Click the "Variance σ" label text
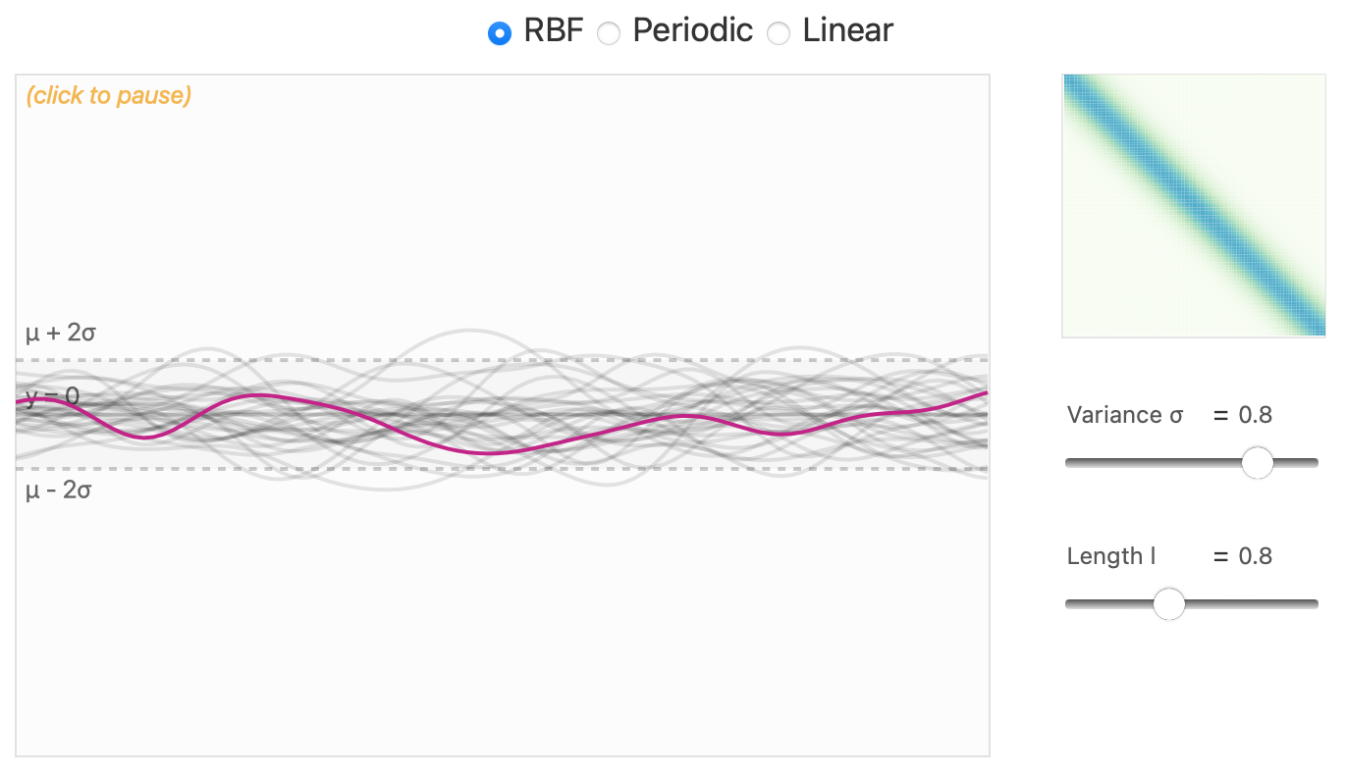This screenshot has height=775, width=1345. (1125, 415)
